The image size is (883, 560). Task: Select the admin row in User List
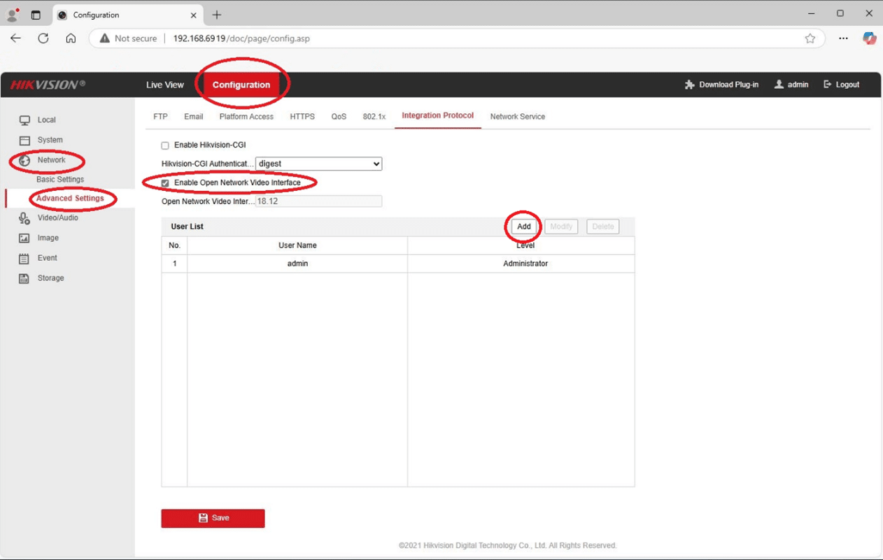pyautogui.click(x=398, y=264)
